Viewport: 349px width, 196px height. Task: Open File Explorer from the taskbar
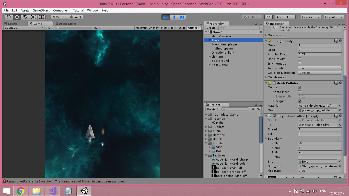coord(37,191)
